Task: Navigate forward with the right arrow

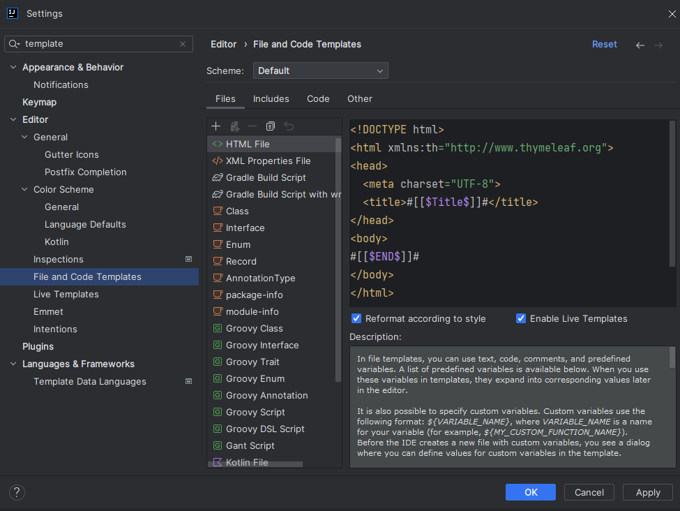Action: click(x=658, y=45)
